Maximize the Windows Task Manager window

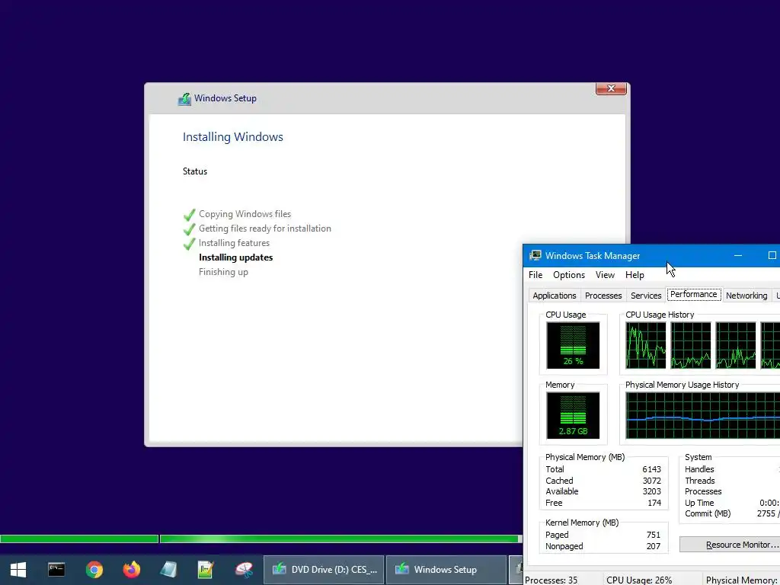(772, 256)
